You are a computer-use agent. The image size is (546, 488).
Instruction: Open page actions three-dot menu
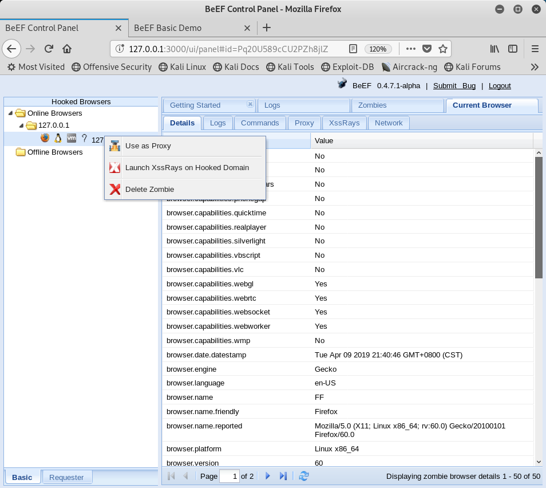point(410,49)
